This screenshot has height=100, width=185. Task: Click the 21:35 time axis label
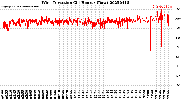[152, 95]
